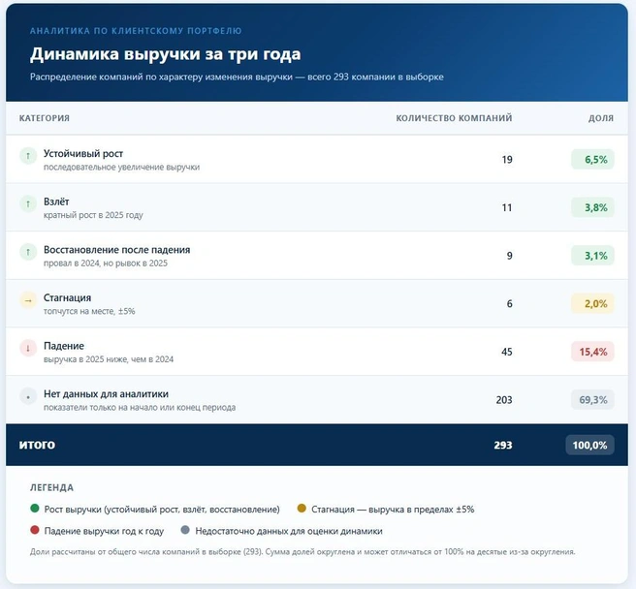Click footnote Доли рассчитаны от общего числа

(x=302, y=552)
